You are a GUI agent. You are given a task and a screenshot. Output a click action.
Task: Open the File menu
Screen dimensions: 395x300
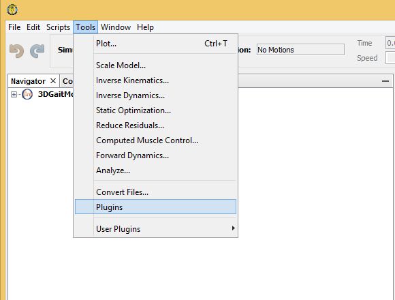click(14, 27)
